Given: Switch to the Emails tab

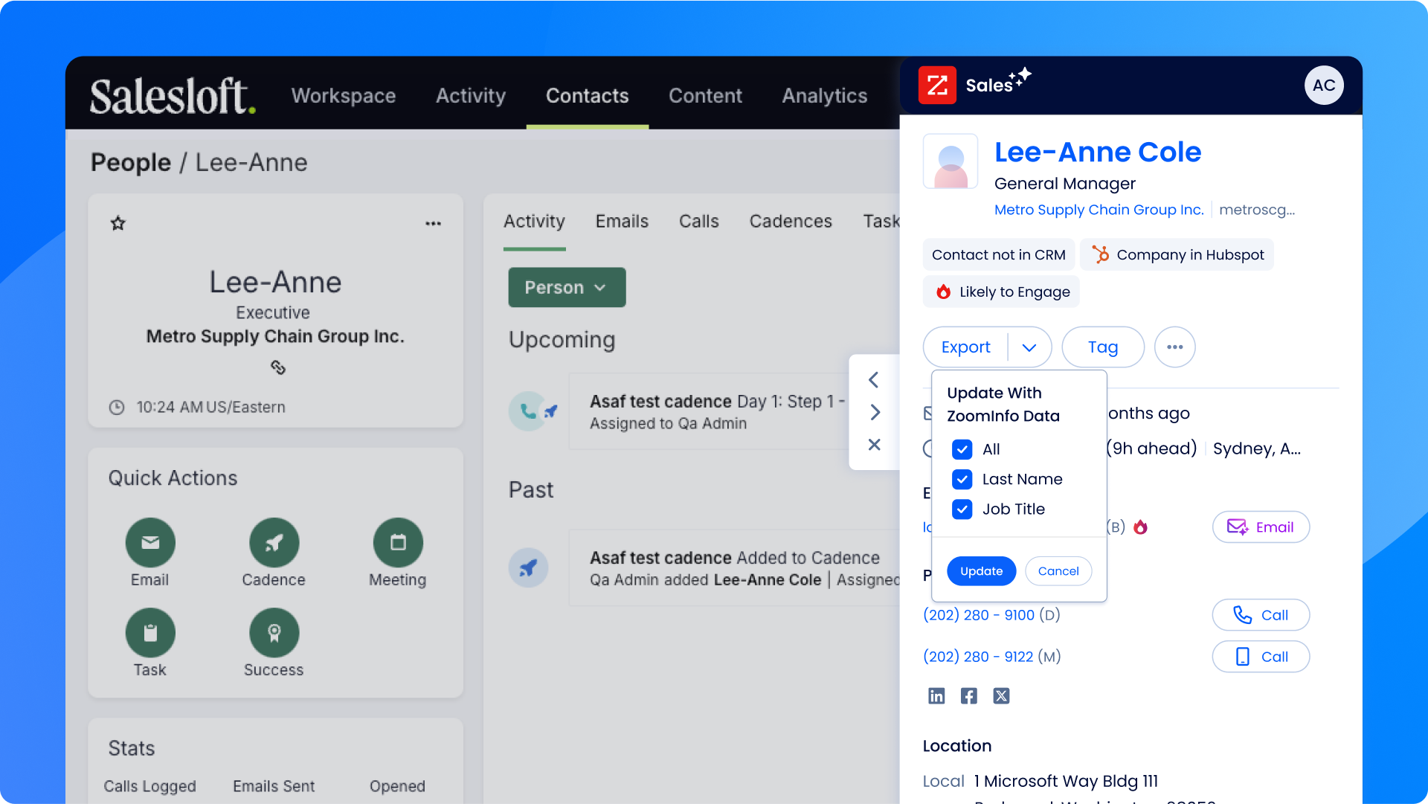Looking at the screenshot, I should (x=622, y=222).
